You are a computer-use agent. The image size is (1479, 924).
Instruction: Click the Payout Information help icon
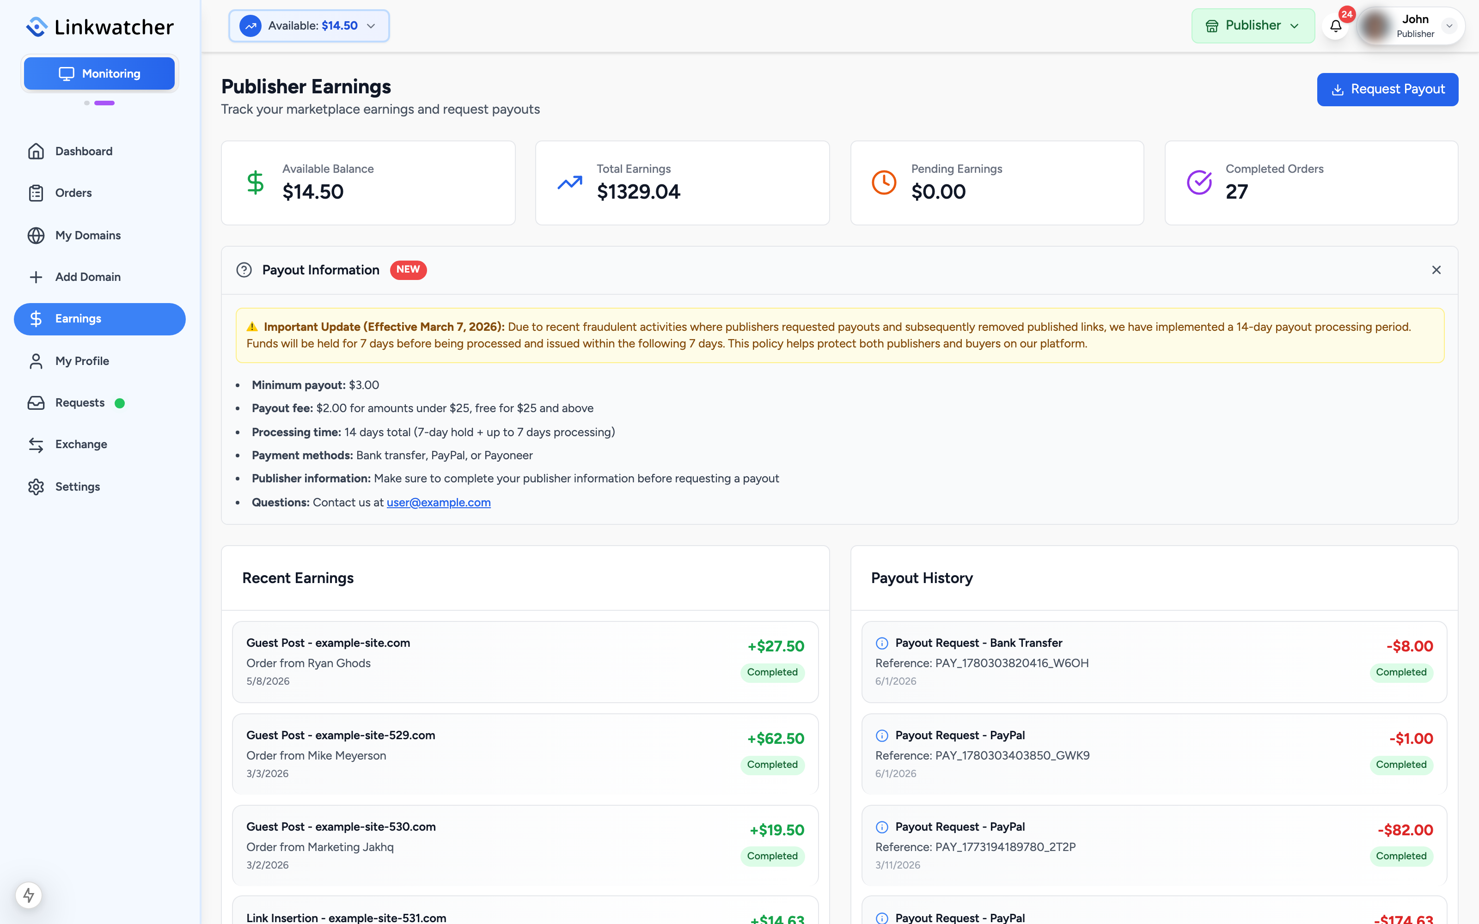click(x=244, y=270)
